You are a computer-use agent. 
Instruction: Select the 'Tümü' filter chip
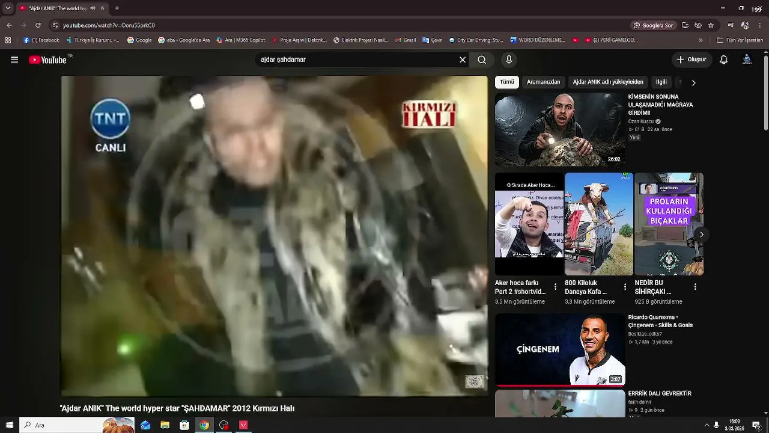click(x=507, y=82)
